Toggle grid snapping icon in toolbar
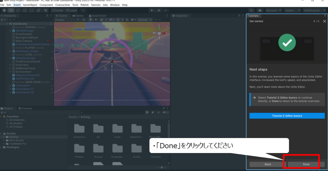Screen dimensions: 328x171 point(83,10)
